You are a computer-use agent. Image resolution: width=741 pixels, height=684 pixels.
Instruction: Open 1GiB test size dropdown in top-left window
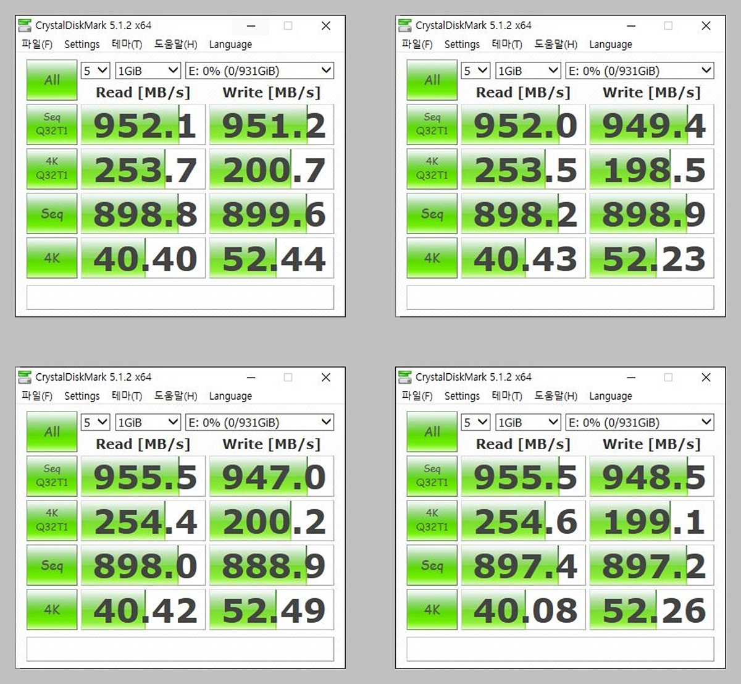tap(148, 70)
